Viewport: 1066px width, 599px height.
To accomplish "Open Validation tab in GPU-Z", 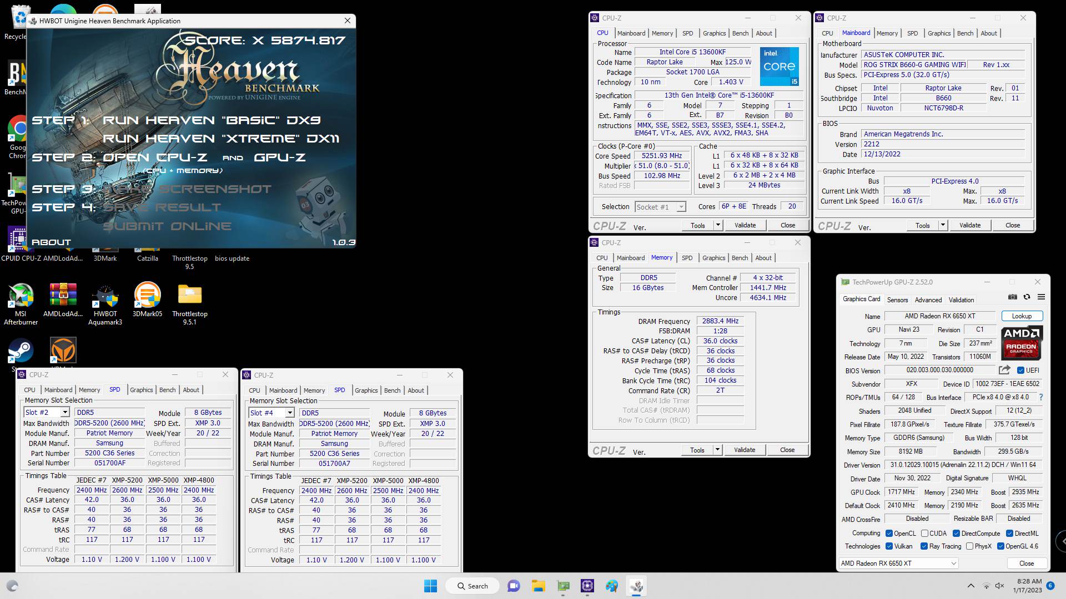I will click(961, 300).
